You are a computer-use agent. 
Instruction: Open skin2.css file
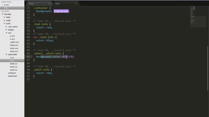[14, 70]
